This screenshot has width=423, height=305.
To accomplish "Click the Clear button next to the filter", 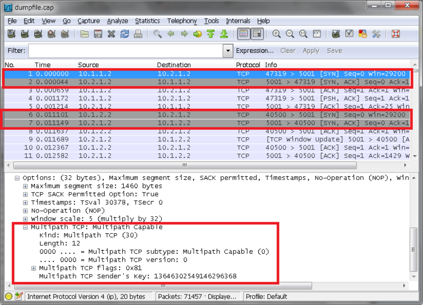I will pyautogui.click(x=287, y=51).
